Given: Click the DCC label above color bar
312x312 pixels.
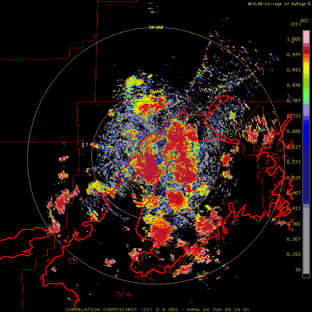Looking at the screenshot, I should pyautogui.click(x=304, y=20).
